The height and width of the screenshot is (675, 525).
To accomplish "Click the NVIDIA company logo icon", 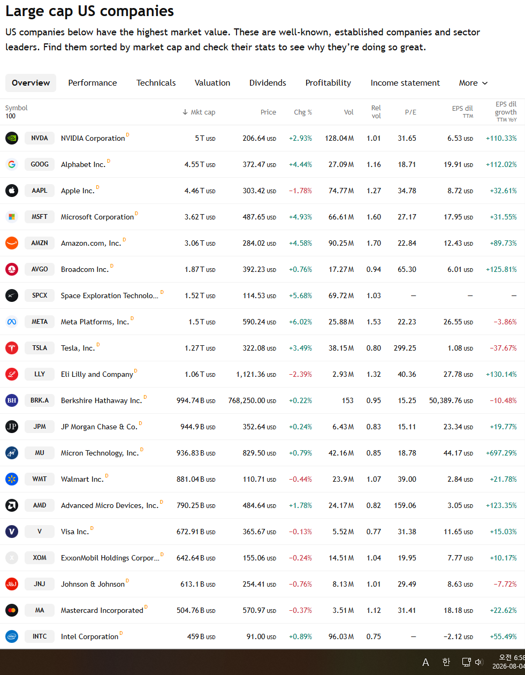I will click(x=12, y=138).
